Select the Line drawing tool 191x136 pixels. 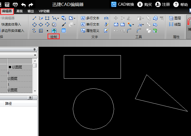pyautogui.click(x=35, y=18)
